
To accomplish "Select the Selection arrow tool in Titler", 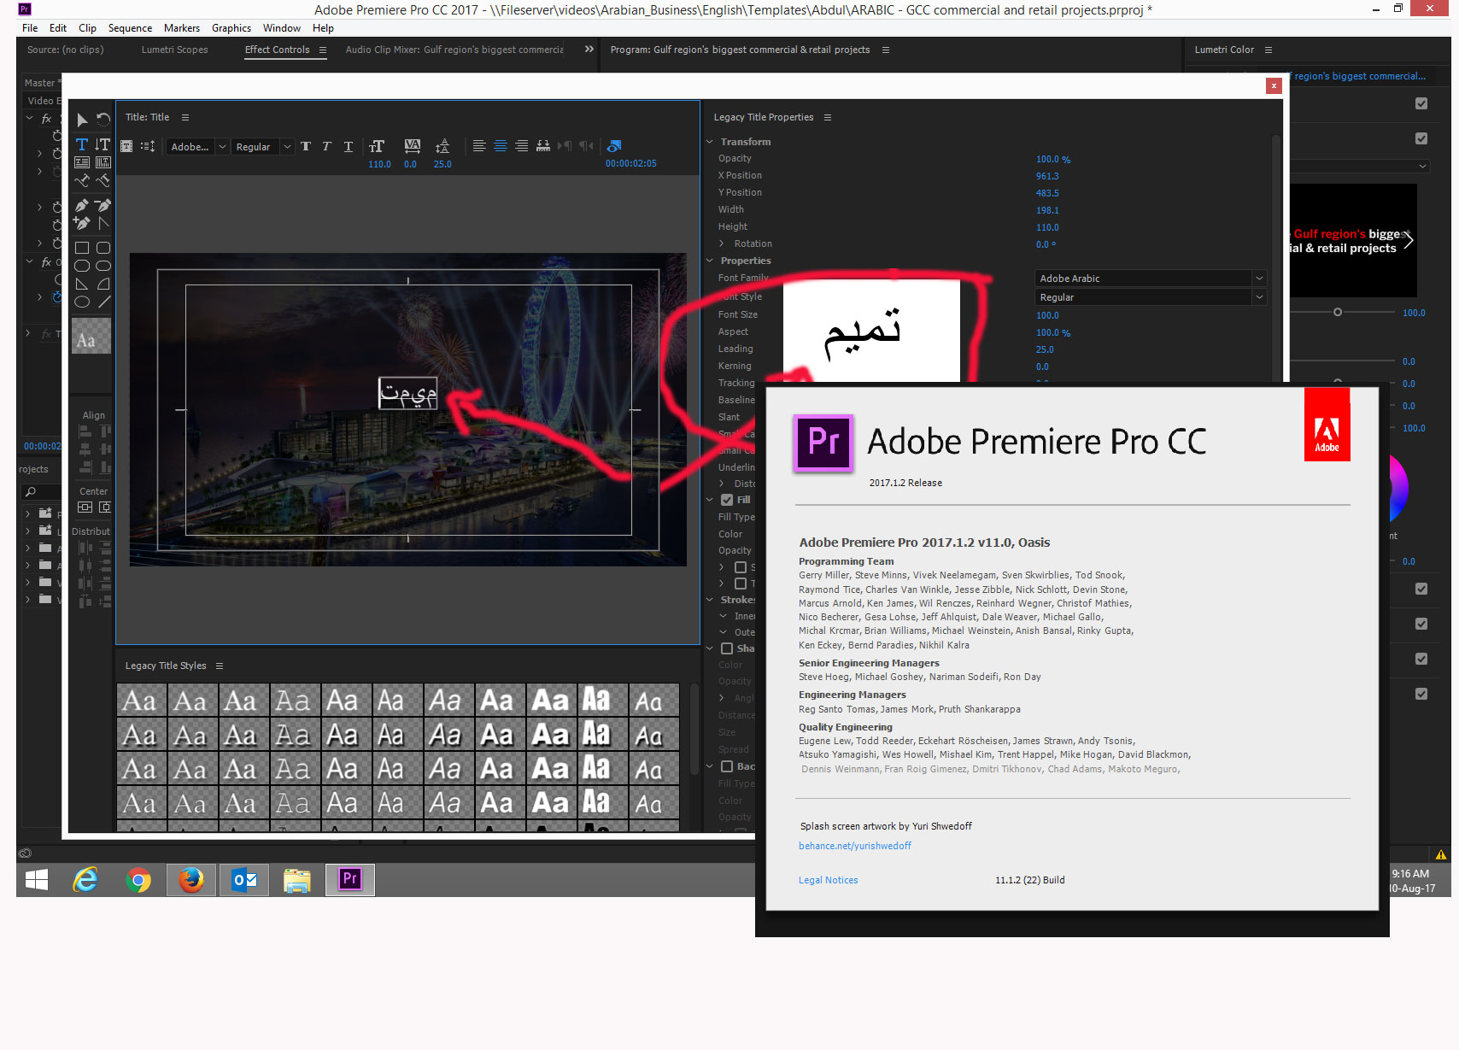I will [82, 120].
